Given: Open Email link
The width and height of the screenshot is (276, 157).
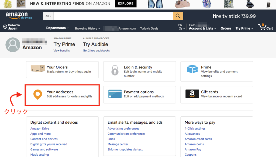Looking at the screenshot, I should pyautogui.click(x=111, y=139).
